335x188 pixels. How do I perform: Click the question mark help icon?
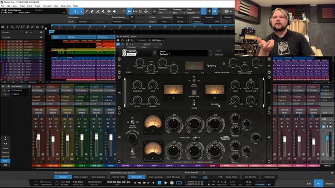coord(124,11)
